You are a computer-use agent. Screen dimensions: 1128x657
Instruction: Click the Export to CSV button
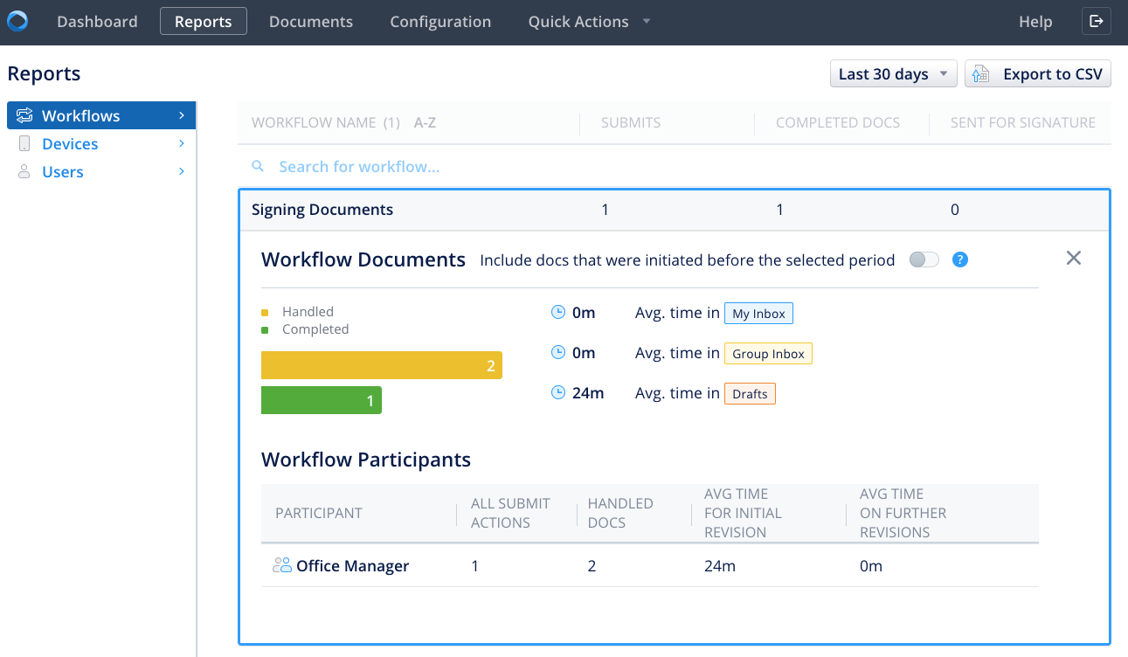[x=1038, y=74]
